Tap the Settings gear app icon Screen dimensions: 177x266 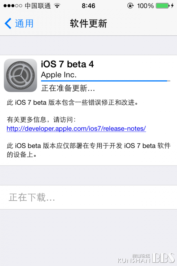pos(20,75)
